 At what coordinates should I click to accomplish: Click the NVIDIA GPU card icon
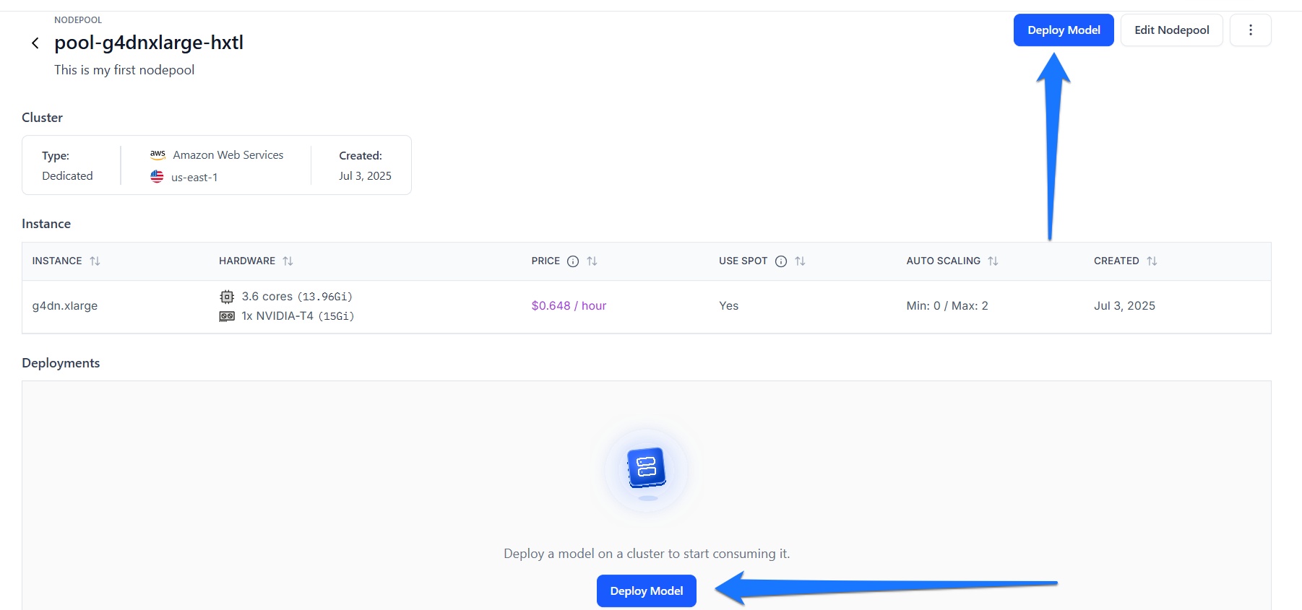227,316
